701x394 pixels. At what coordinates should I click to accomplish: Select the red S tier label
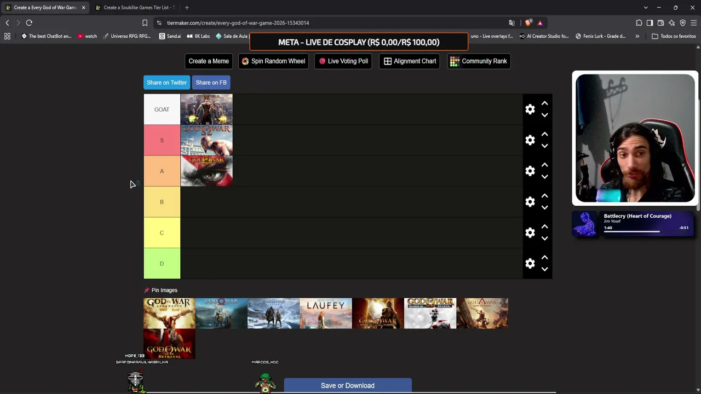click(x=162, y=140)
